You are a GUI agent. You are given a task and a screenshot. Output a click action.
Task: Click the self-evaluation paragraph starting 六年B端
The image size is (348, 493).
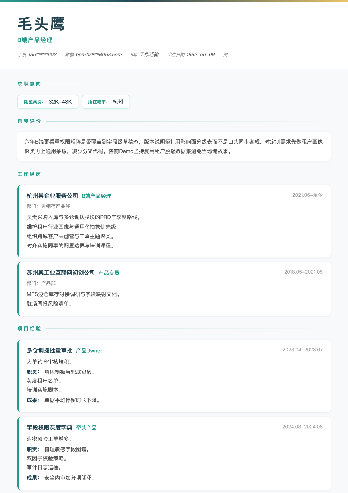pyautogui.click(x=174, y=147)
